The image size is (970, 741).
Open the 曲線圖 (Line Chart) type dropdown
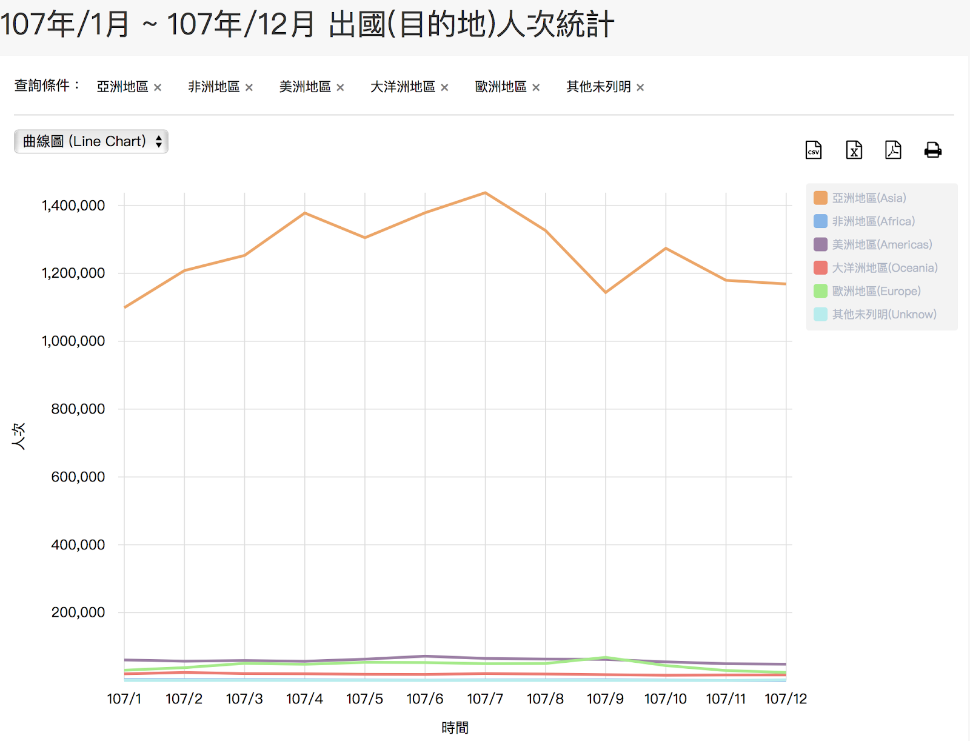point(91,141)
